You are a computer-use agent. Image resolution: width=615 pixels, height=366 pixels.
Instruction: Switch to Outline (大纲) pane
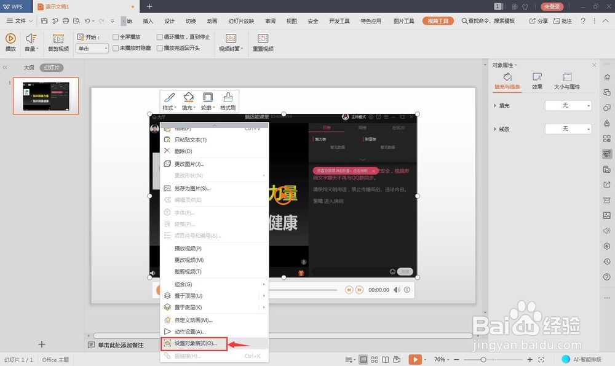[29, 68]
